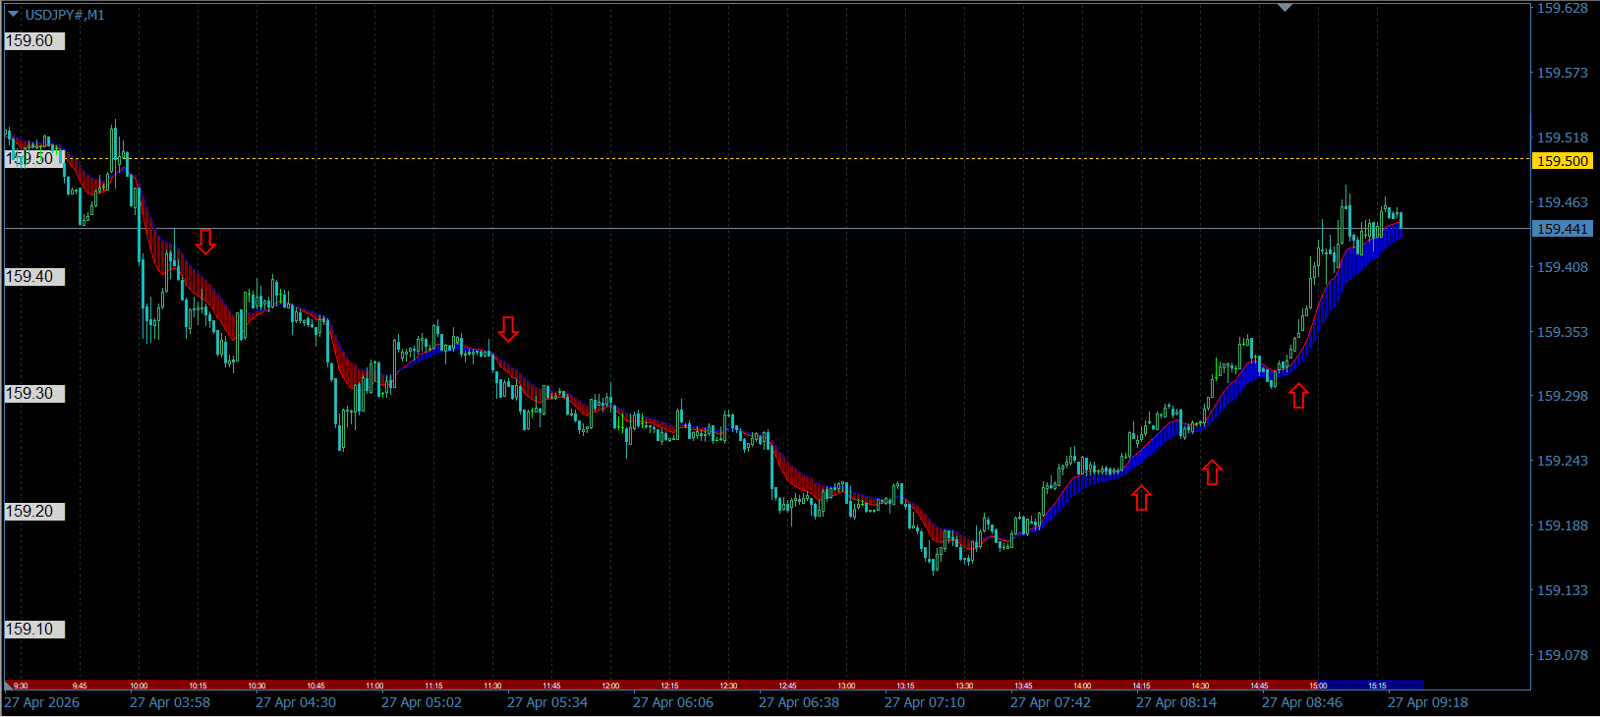This screenshot has height=717, width=1600.
Task: Click the 27 Apr 2026 date on time axis
Action: tap(42, 702)
